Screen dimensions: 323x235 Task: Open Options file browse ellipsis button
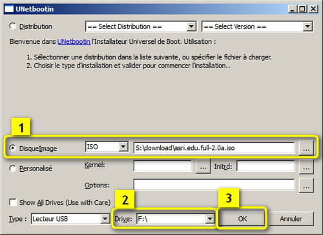coord(306,185)
